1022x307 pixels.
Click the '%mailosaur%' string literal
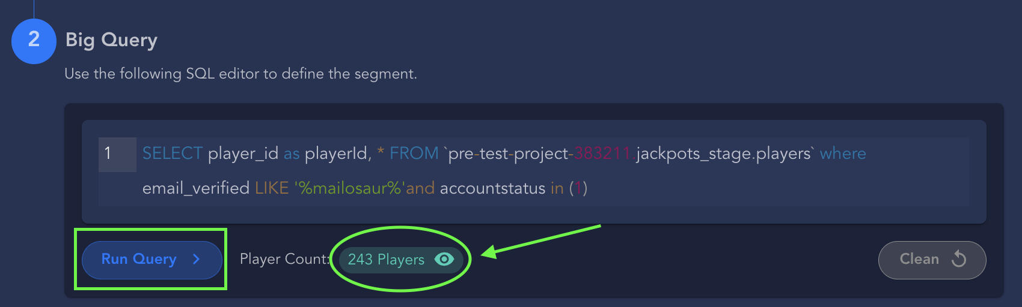349,188
